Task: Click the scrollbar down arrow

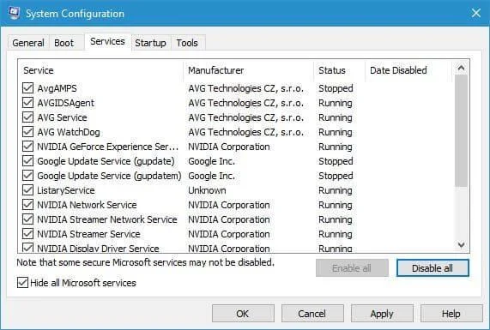Action: 461,245
